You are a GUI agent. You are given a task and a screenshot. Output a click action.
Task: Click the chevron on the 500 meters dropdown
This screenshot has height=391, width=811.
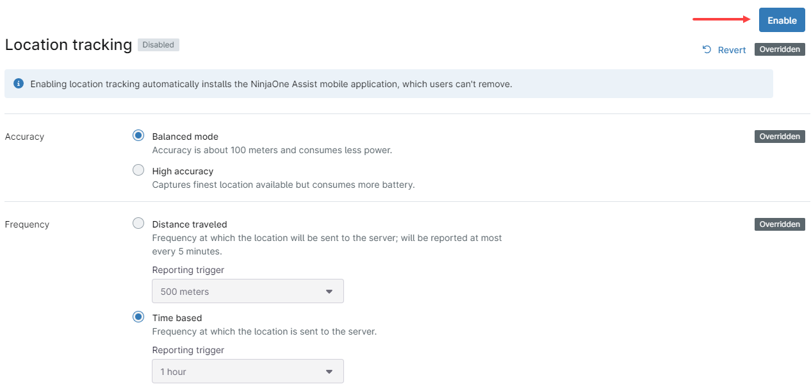tap(329, 291)
